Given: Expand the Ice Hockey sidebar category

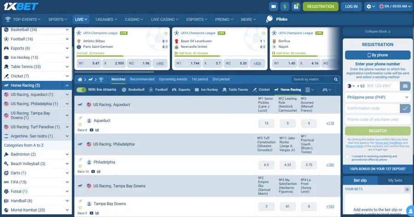Looking at the screenshot, I should point(67,57).
